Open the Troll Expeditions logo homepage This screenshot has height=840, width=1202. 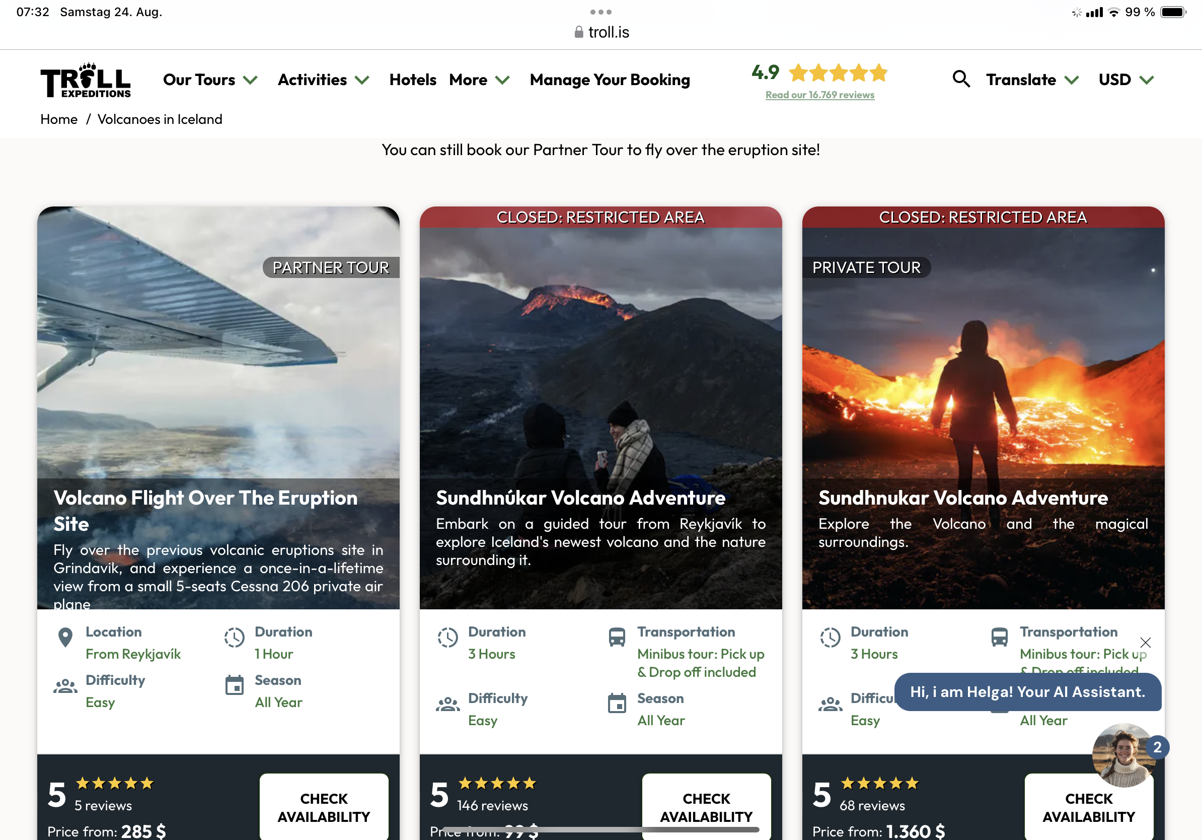point(86,80)
